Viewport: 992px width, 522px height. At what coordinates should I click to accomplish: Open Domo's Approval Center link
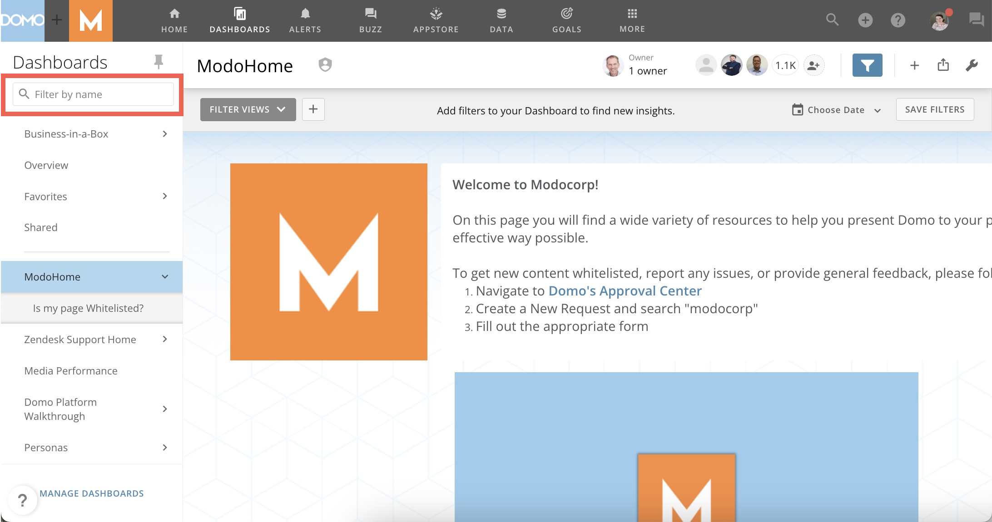625,291
